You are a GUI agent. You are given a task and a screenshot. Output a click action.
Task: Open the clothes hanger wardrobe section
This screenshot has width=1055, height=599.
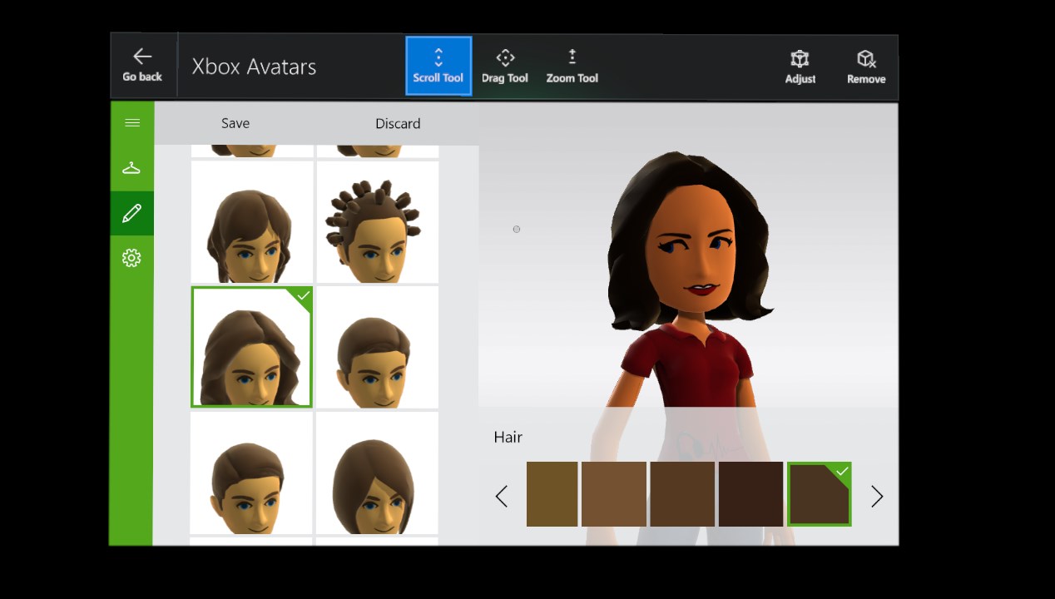pyautogui.click(x=131, y=168)
